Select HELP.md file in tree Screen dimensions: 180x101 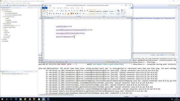tap(7, 33)
